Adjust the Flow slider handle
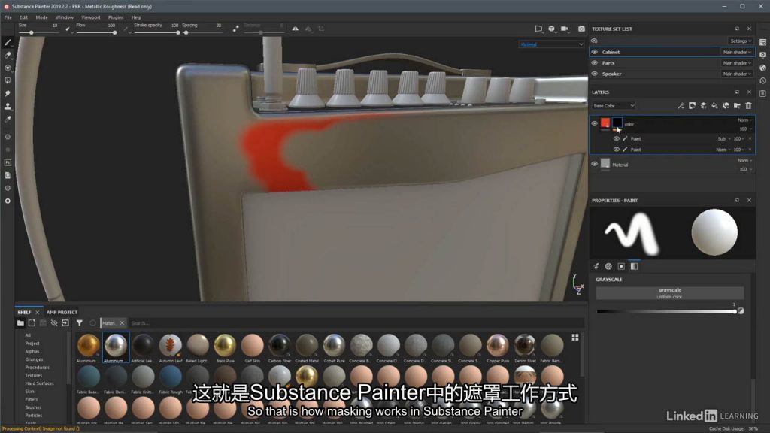 click(114, 33)
